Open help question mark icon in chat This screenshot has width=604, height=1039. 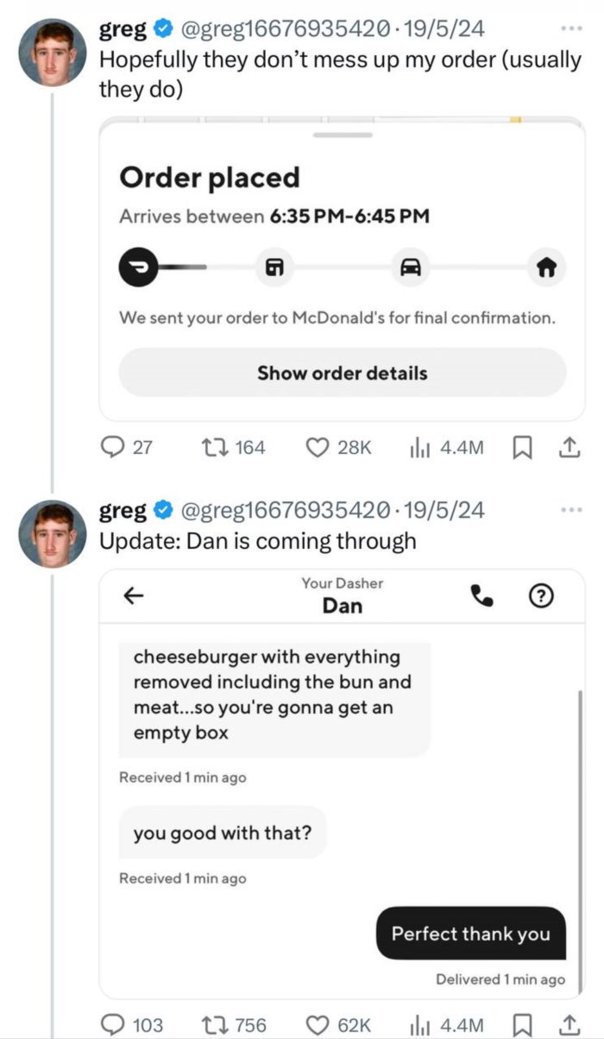coord(540,595)
